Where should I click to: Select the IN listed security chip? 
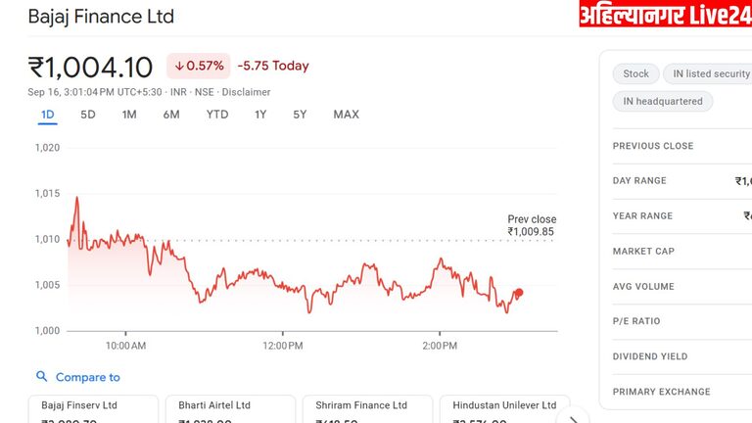[x=706, y=73]
